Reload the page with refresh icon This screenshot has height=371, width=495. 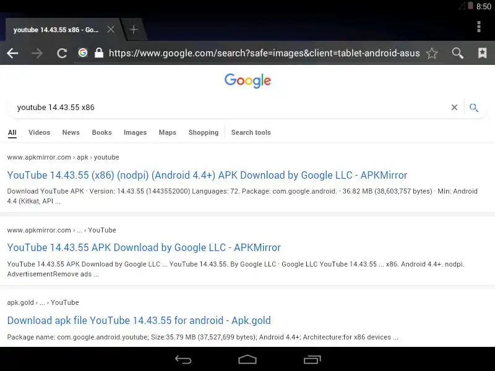point(62,53)
